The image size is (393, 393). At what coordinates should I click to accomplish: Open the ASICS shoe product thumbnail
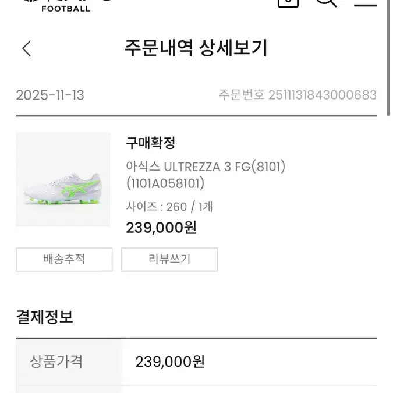click(x=63, y=179)
